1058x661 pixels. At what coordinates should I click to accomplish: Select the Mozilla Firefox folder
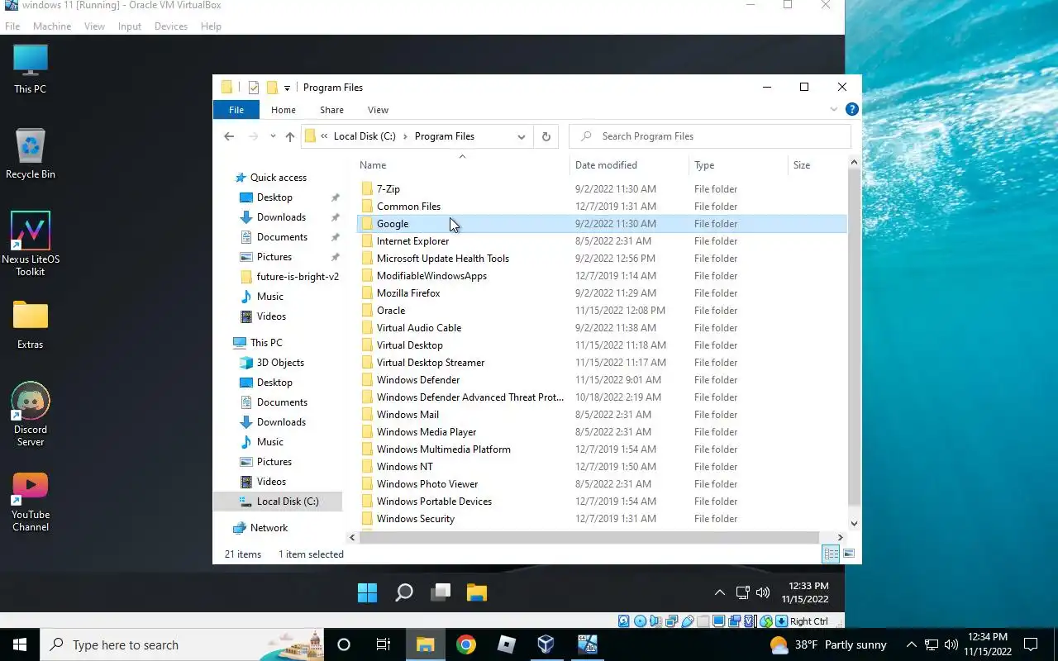coord(408,293)
